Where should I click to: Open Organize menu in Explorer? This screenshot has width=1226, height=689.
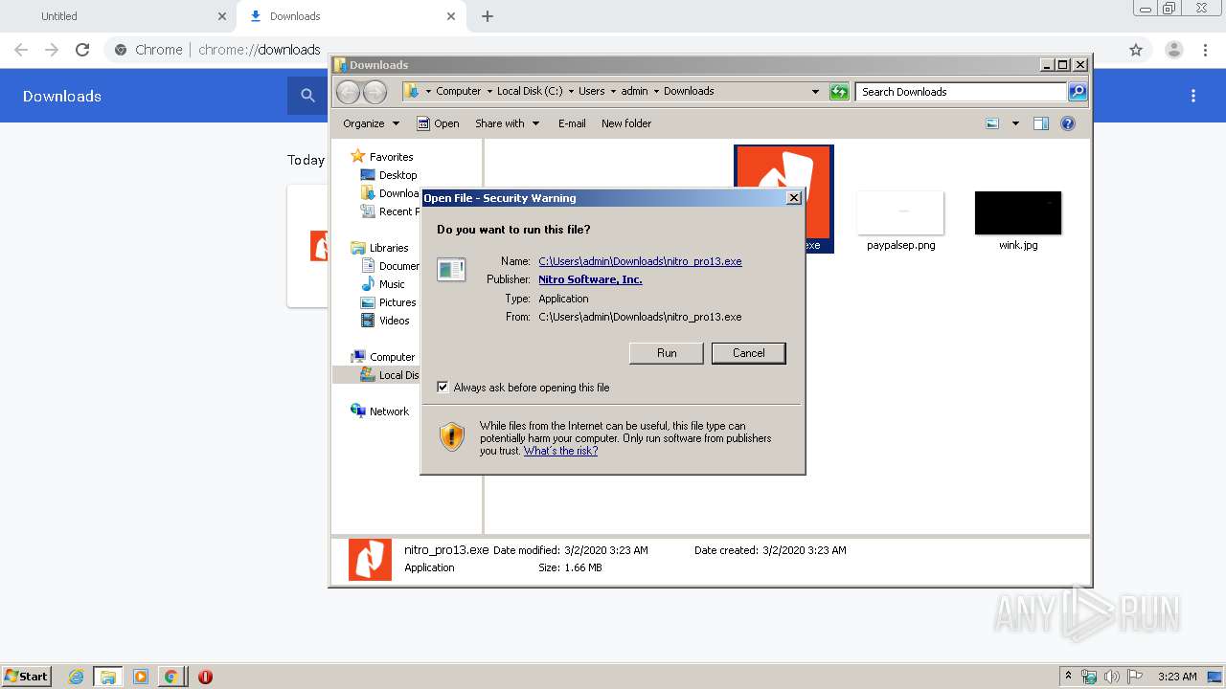[371, 123]
